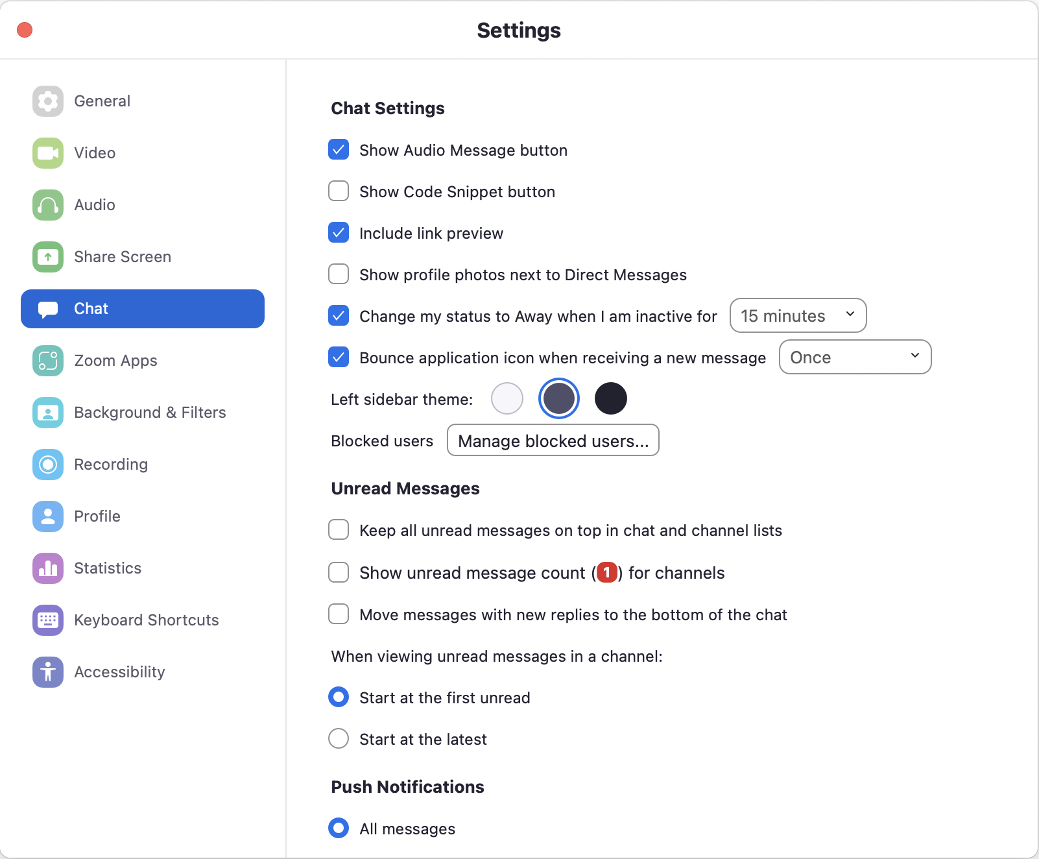Select All messages push notification option
This screenshot has height=859, width=1039.
339,829
